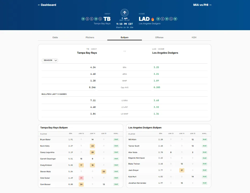The height and width of the screenshot is (193, 250).
Task: Click Jack Dreyer's 21 pitch count badge
Action: point(182,170)
